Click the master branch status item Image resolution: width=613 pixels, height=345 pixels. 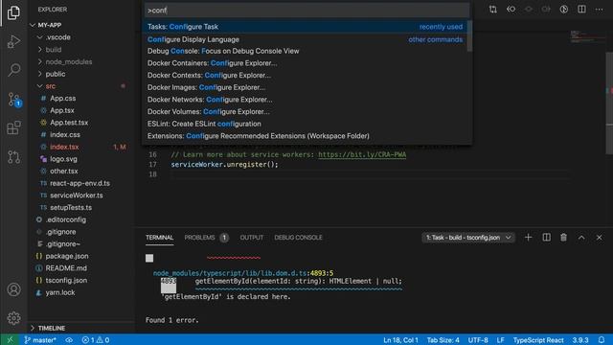(x=40, y=340)
